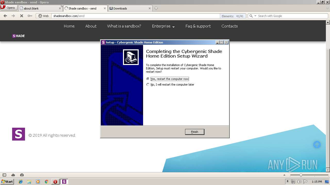Go back with the browser back arrow
This screenshot has height=185, width=330.
coord(5,16)
